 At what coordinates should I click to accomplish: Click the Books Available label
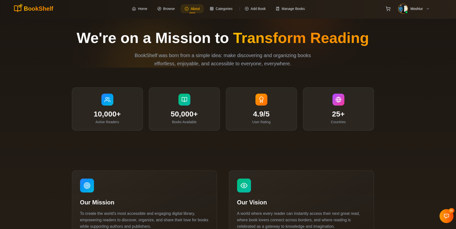184,122
